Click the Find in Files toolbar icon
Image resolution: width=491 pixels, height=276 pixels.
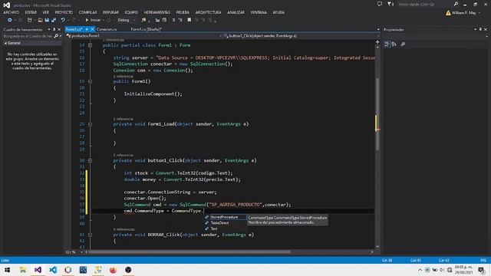point(143,20)
